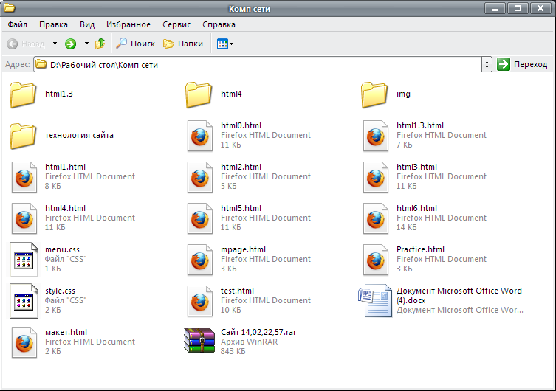This screenshot has height=391, width=556.
Task: Select the html1.html Firefox icon
Action: (x=24, y=178)
